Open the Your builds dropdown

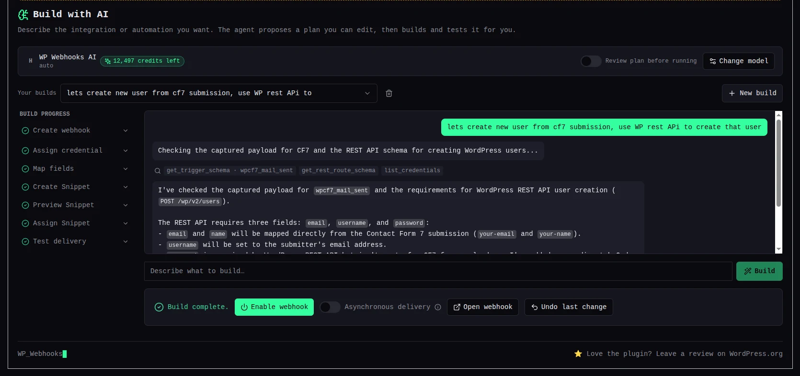coord(219,93)
